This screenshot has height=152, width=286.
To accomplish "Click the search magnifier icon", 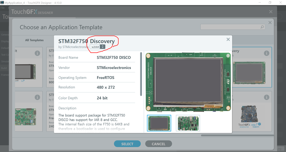I will (x=262, y=27).
